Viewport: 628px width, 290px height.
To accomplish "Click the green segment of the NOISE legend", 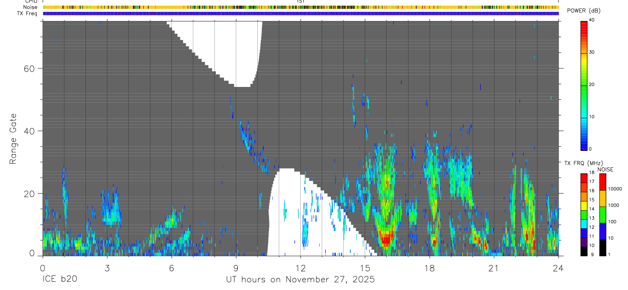I will [x=603, y=215].
